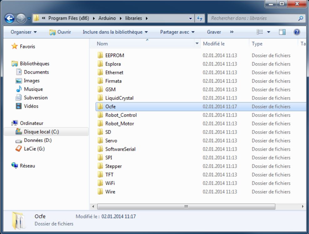Click the Servo folder icon
This screenshot has width=309, height=234.
coord(100,141)
